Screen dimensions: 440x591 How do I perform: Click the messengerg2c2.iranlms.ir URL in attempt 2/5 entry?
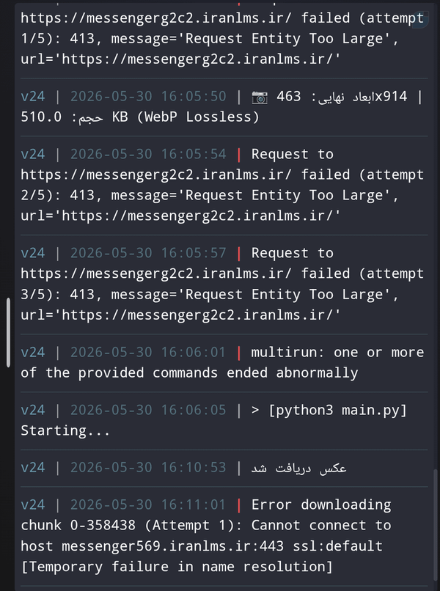156,175
